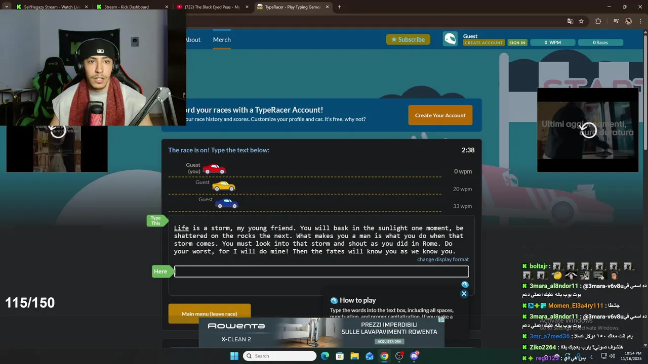Screen dimensions: 648x364
Task: Click the 0 Races stats pill
Action: click(x=600, y=42)
